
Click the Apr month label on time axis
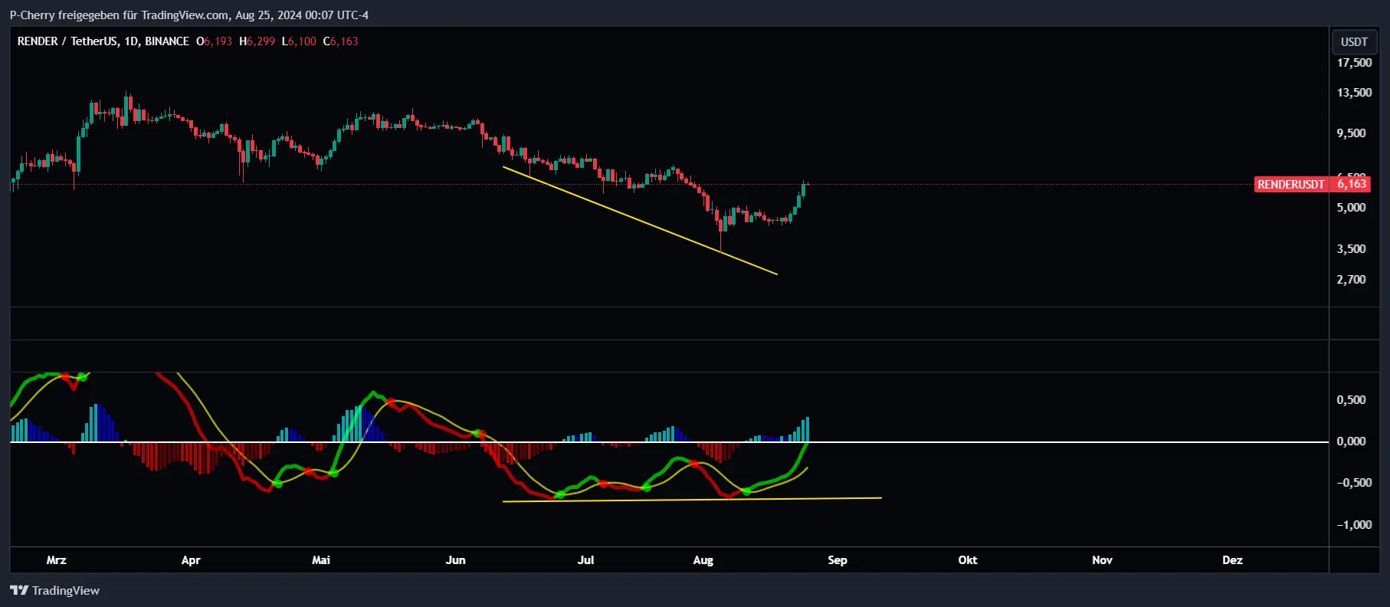click(x=191, y=560)
